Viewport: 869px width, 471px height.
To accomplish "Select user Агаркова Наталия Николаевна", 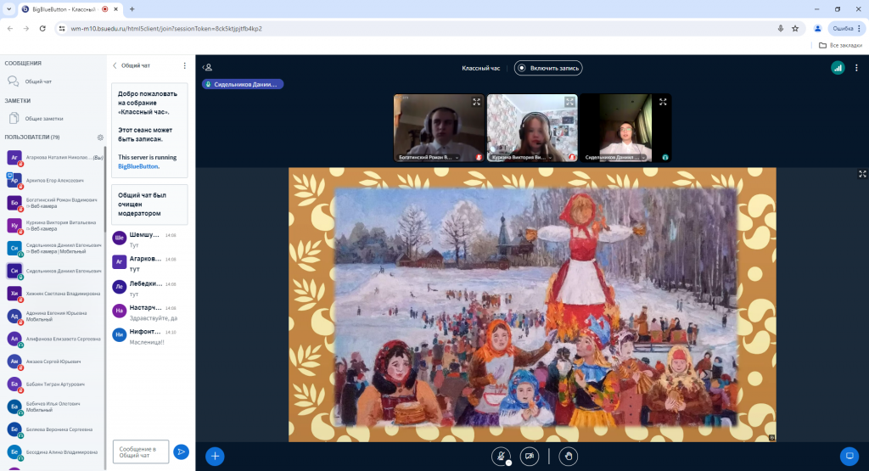I will [x=53, y=157].
